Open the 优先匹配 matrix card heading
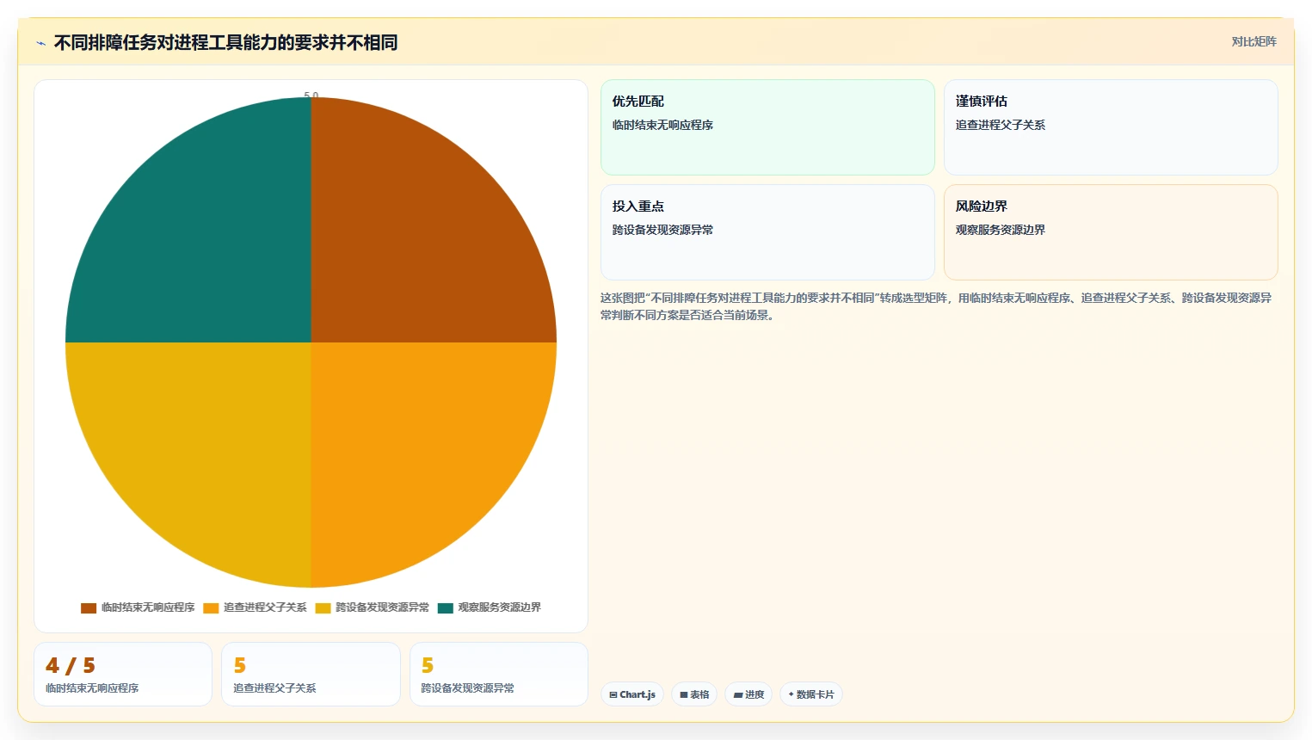Viewport: 1312px width, 740px height. (638, 102)
